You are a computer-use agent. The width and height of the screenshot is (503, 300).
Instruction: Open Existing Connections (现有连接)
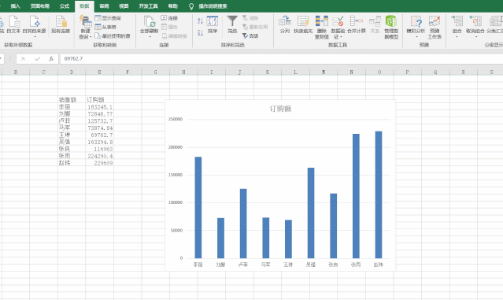tap(61, 24)
